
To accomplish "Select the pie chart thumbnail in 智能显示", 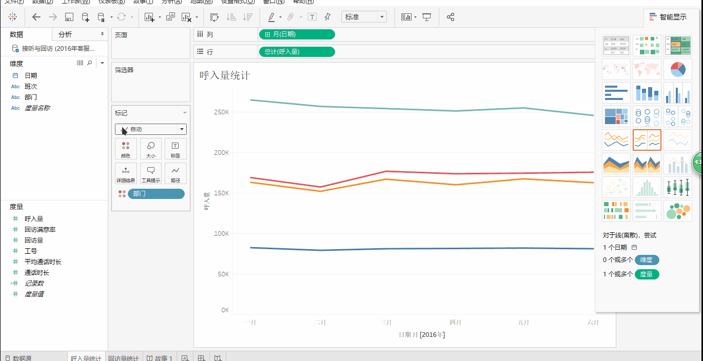I will [x=677, y=69].
